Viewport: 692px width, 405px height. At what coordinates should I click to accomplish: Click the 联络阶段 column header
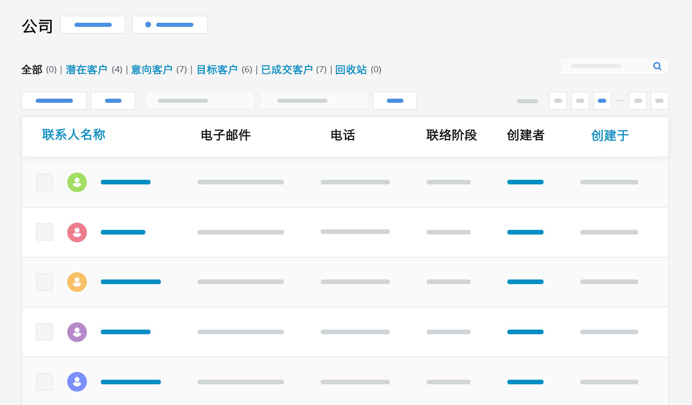click(452, 135)
